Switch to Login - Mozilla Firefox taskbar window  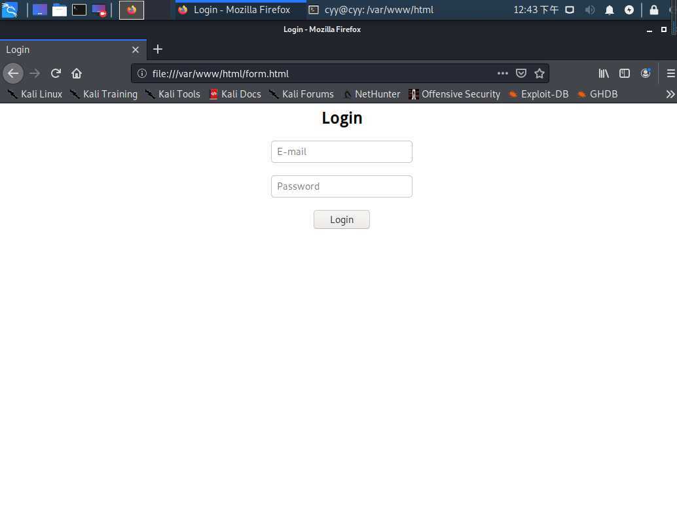(241, 10)
